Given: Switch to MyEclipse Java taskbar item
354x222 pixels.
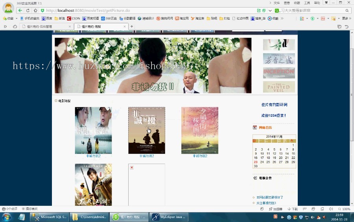Looking at the screenshot, I should [x=169, y=217].
